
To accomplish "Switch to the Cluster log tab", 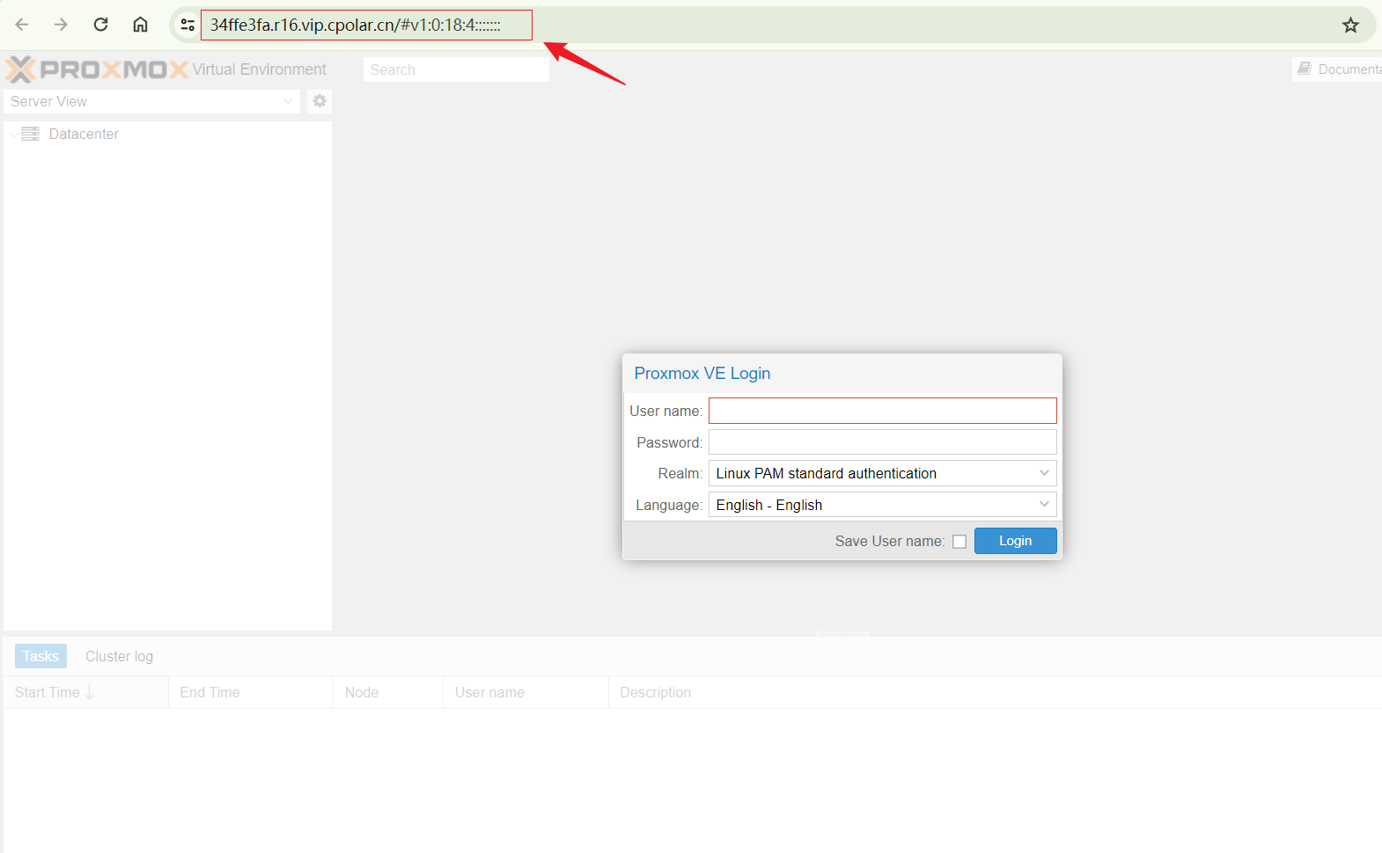I will pos(119,656).
